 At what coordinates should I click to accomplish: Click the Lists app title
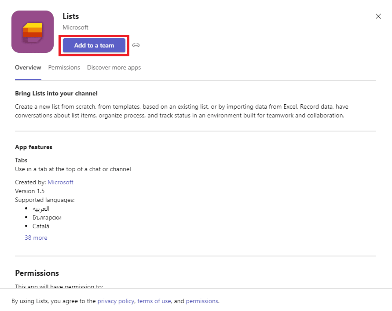tap(71, 16)
